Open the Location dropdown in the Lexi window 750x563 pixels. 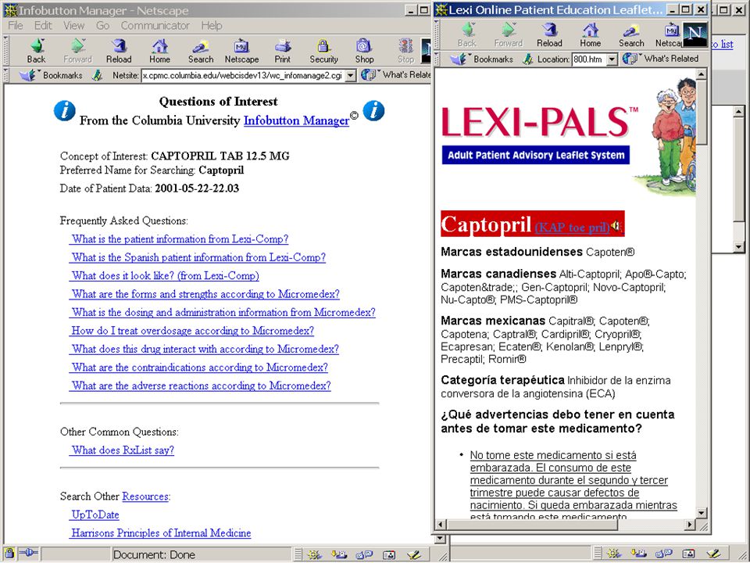612,59
